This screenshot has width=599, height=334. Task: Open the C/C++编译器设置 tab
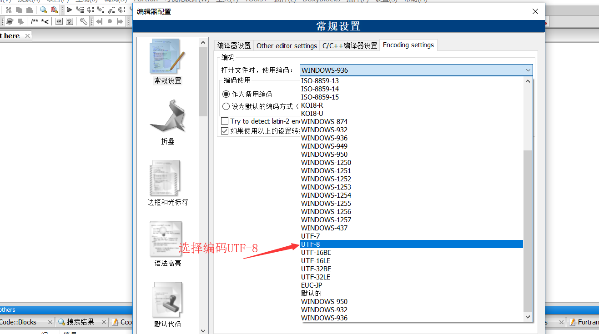click(349, 45)
